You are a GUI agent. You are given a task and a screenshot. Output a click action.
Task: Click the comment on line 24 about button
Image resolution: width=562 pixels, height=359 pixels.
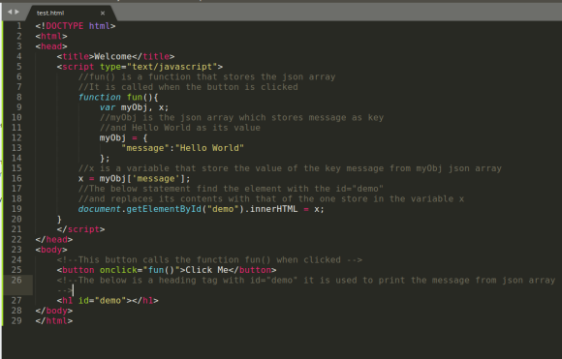pyautogui.click(x=209, y=260)
